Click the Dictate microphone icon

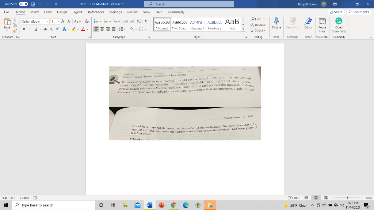pos(276,21)
